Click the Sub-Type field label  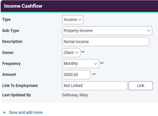[11, 31]
